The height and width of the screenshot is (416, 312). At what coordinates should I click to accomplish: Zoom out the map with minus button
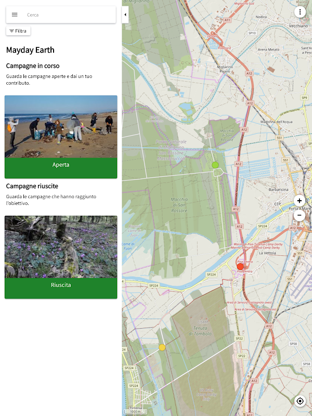(300, 215)
